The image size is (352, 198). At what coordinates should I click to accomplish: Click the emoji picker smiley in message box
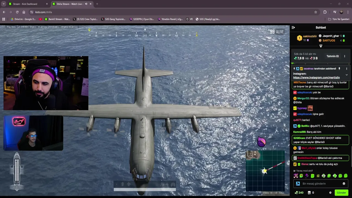coord(344,184)
